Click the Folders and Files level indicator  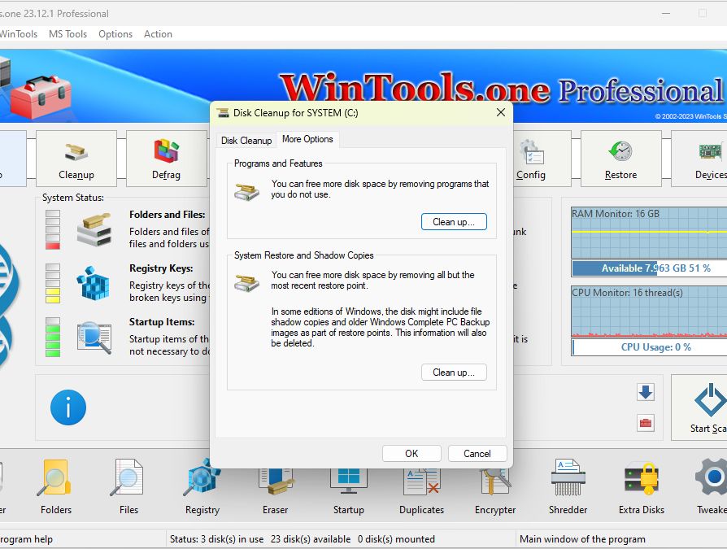(x=53, y=230)
